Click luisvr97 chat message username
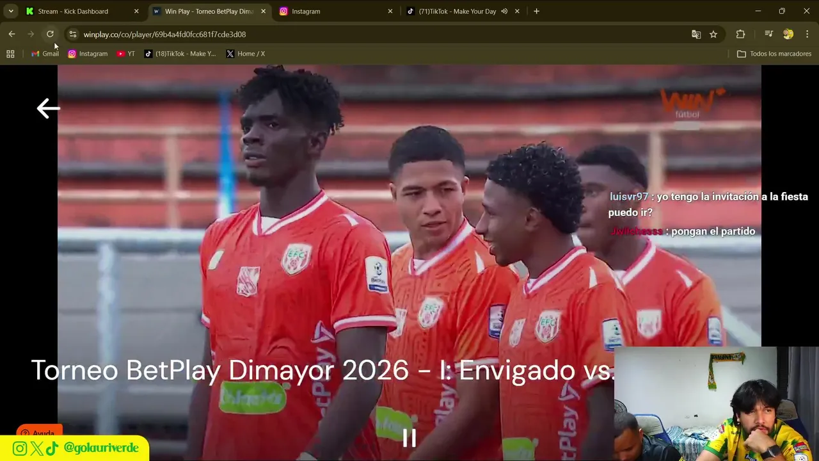The image size is (819, 461). 628,197
